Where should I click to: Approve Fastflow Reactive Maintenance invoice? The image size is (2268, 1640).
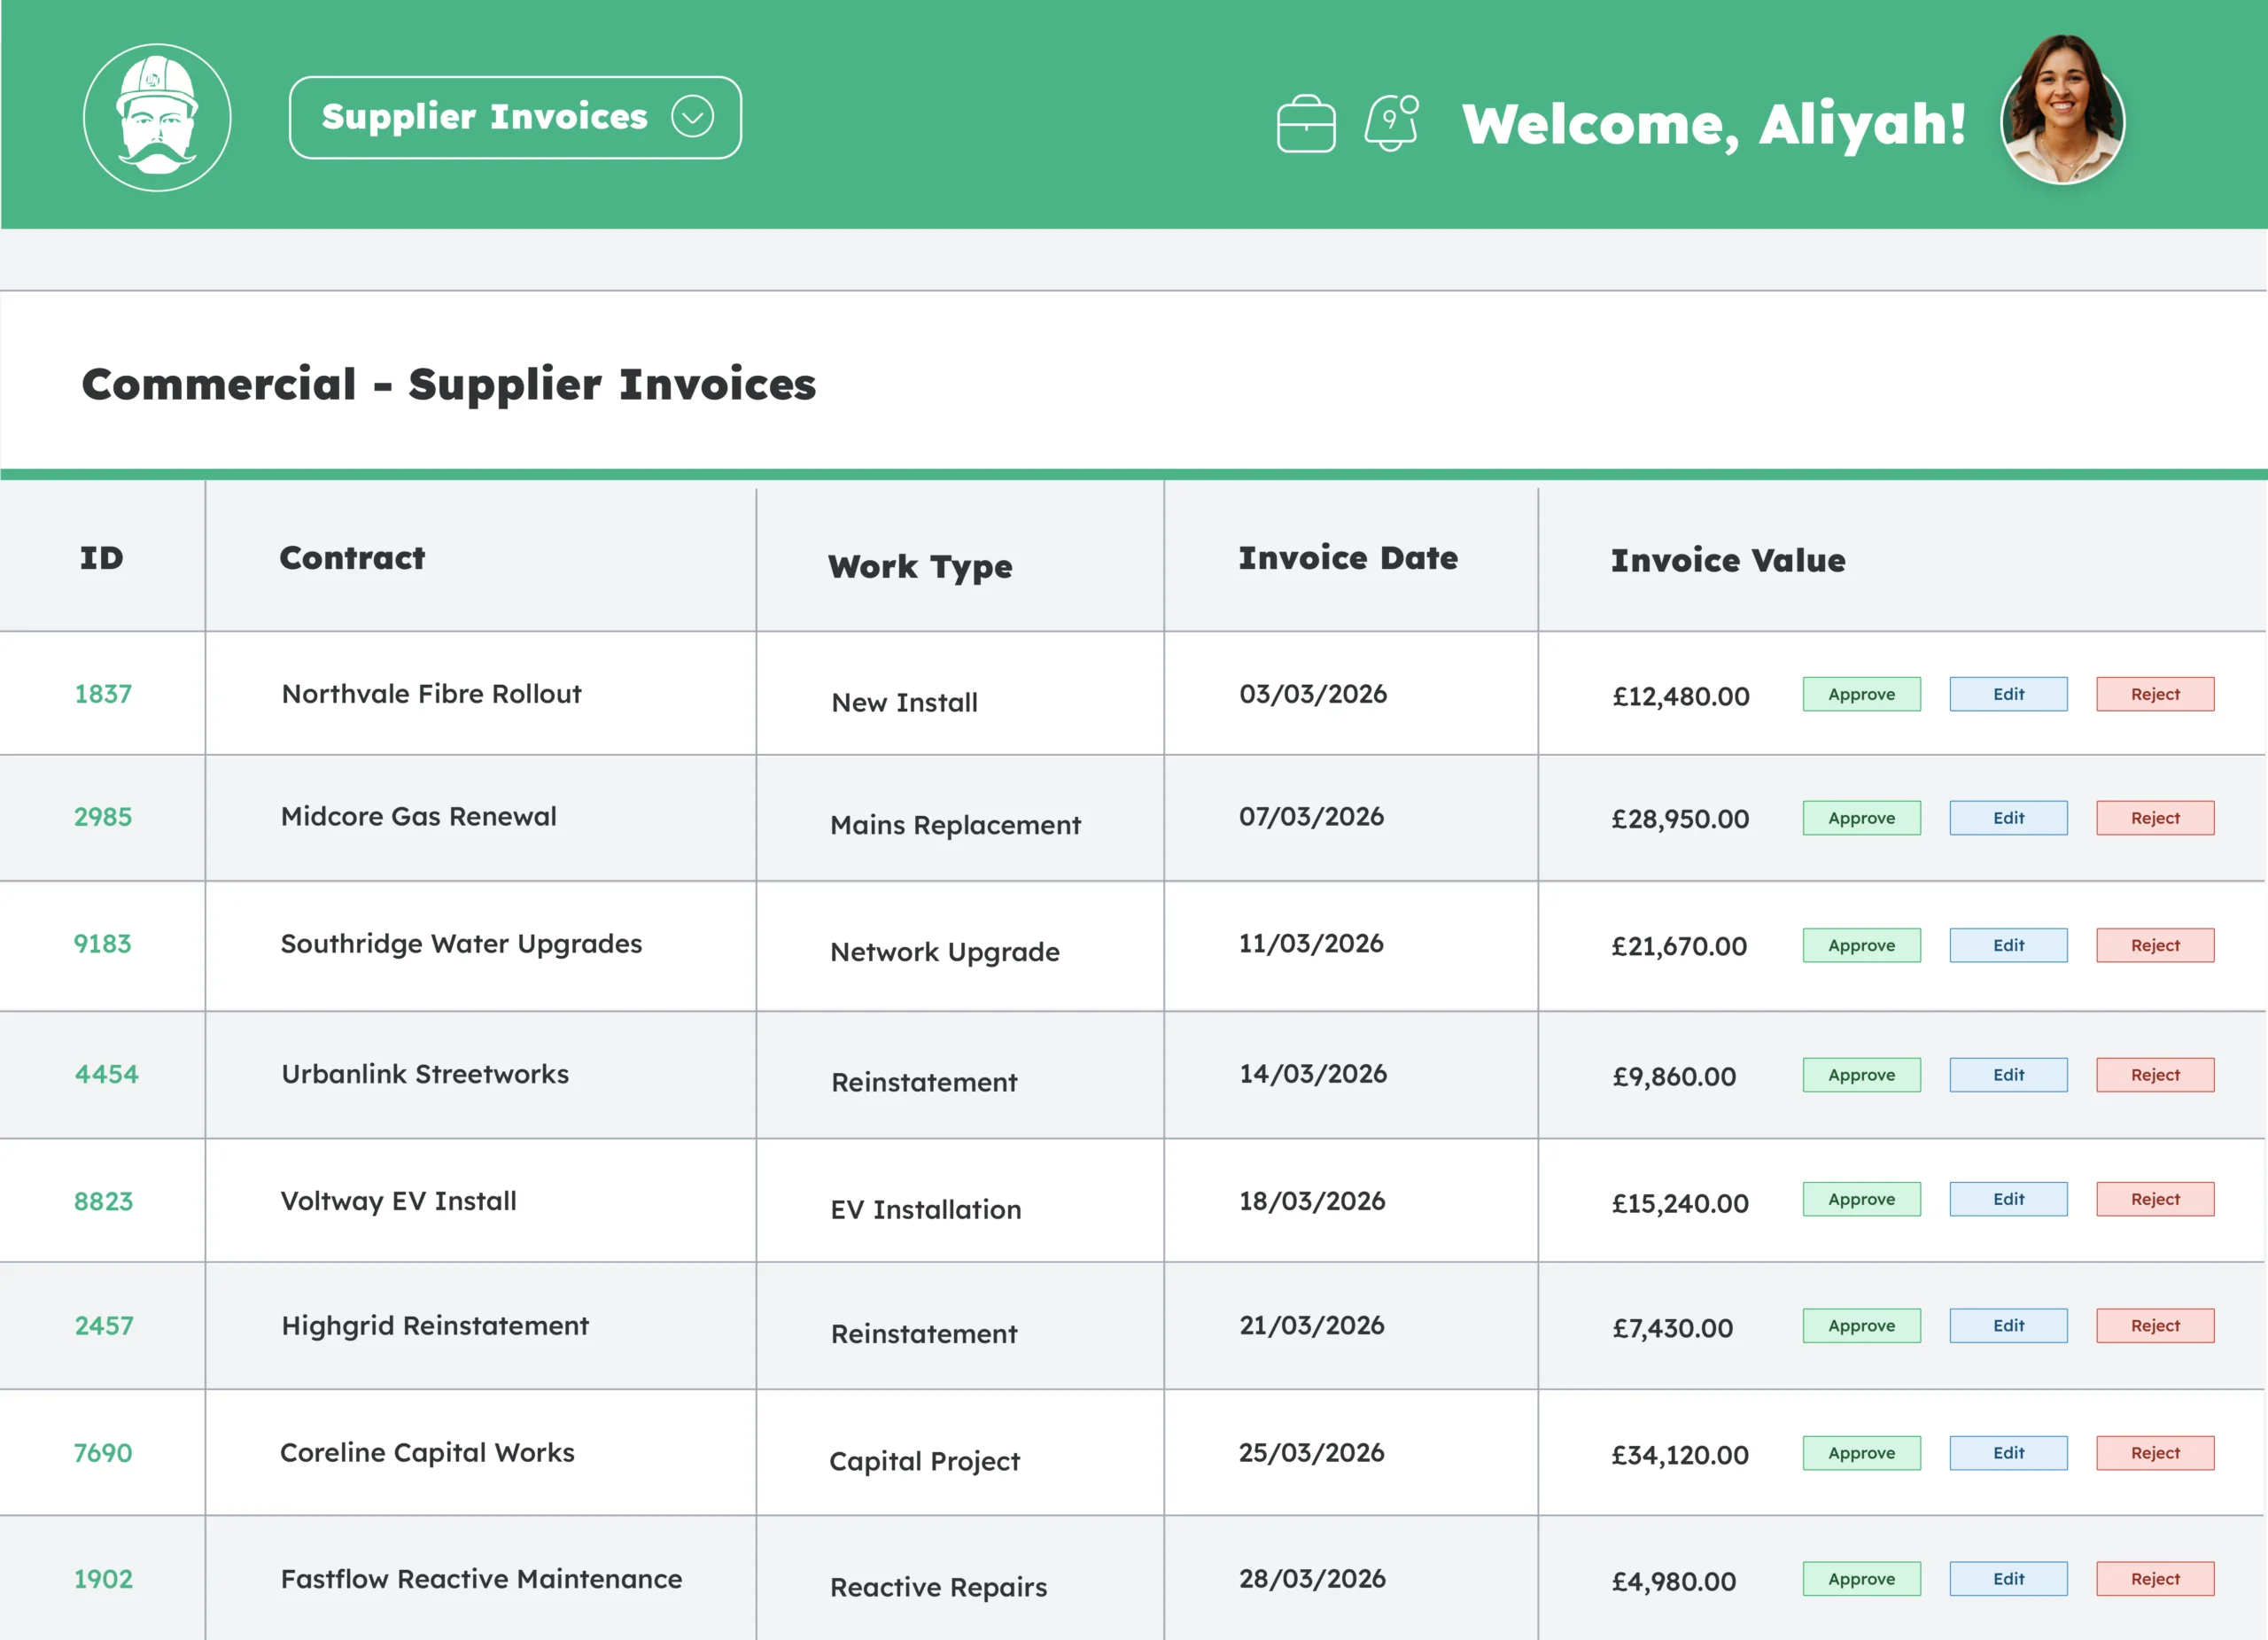(x=1861, y=1579)
